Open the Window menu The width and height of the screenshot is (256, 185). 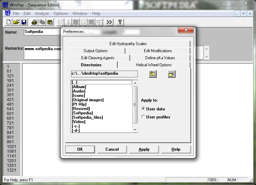(80, 13)
